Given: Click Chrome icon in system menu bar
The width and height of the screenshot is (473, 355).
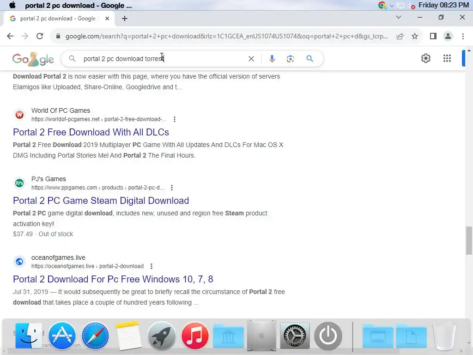Looking at the screenshot, I should pyautogui.click(x=382, y=5).
